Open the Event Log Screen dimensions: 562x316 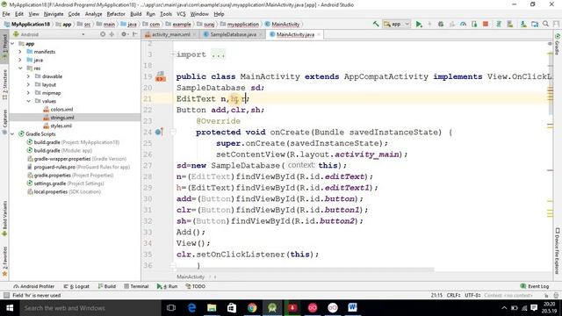[x=535, y=286]
